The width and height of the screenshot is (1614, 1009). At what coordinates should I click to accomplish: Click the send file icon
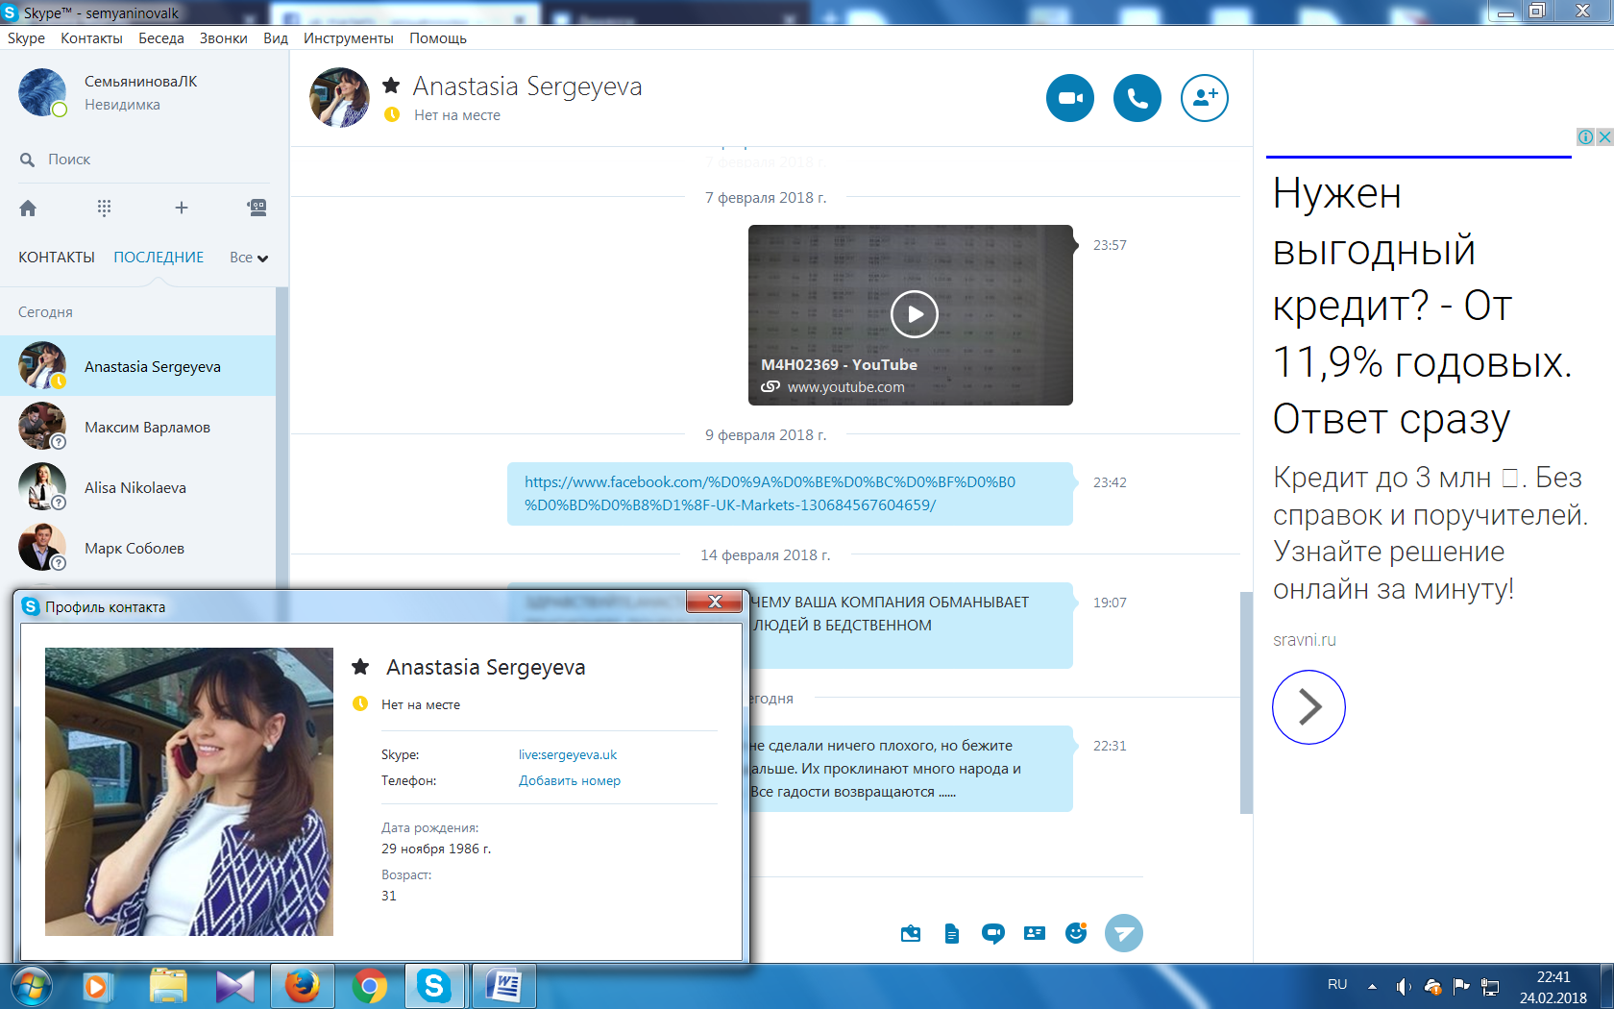click(951, 933)
